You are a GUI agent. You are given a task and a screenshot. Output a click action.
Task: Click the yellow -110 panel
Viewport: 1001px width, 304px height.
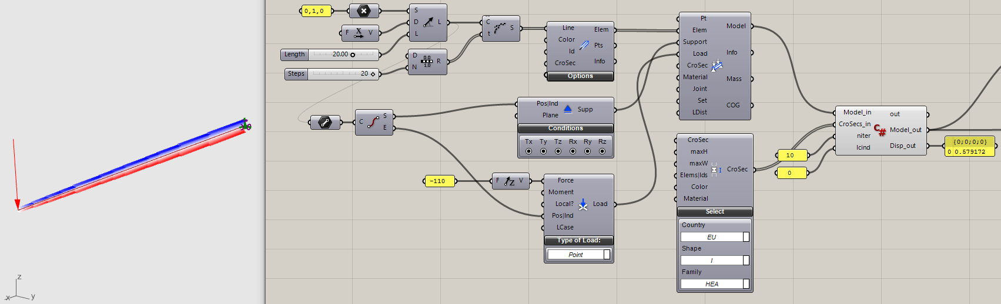(x=439, y=181)
